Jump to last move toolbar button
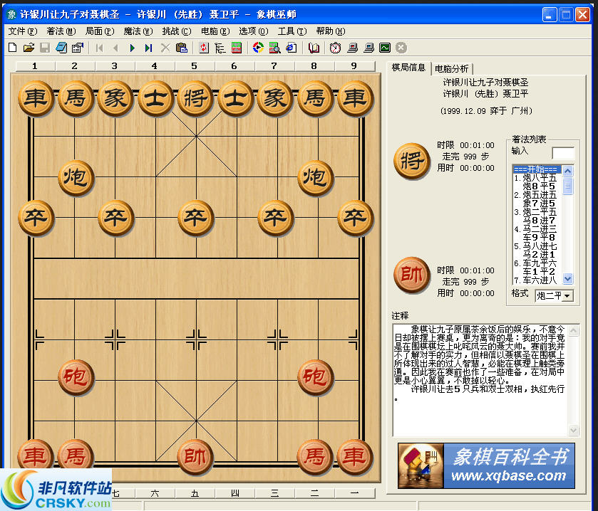This screenshot has width=598, height=511. coord(149,48)
